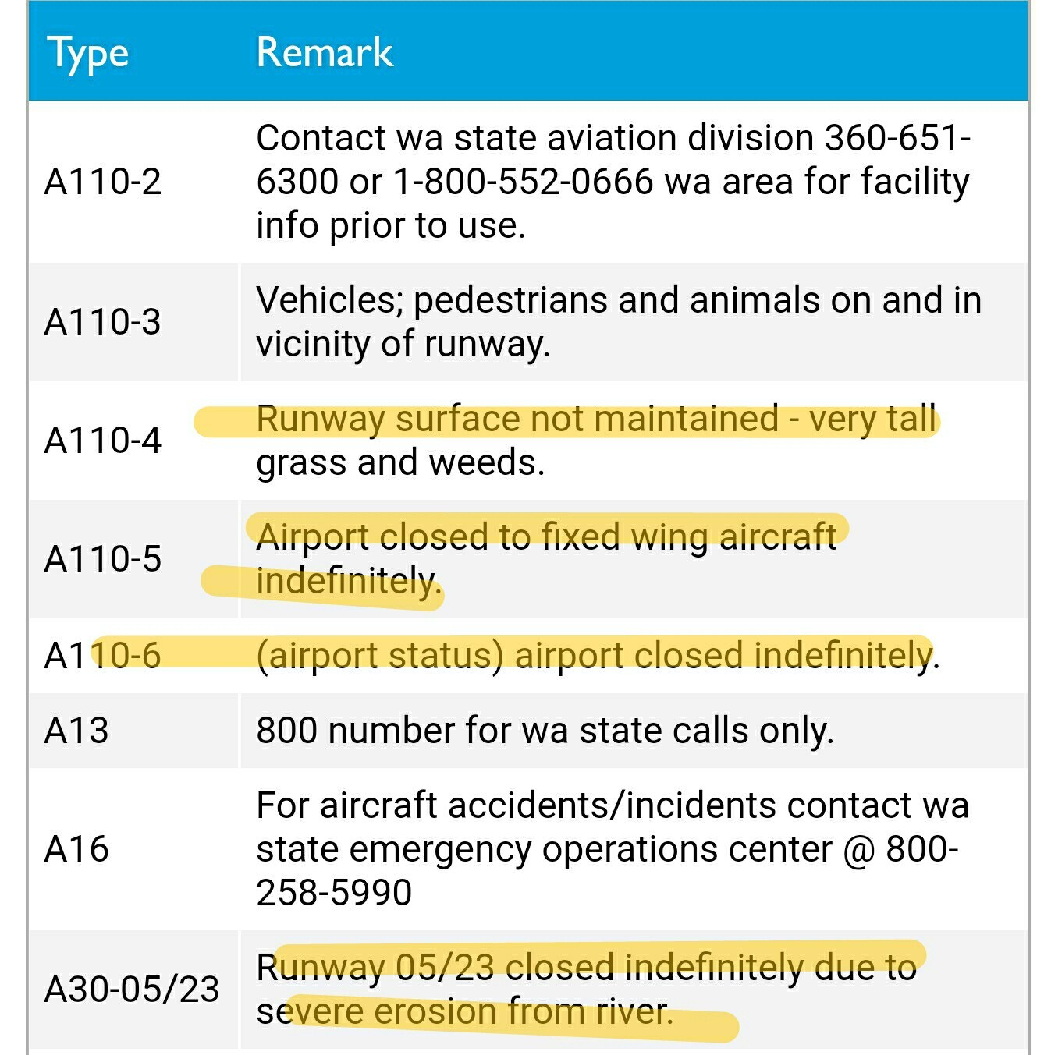
Task: Click the highlighted 'Runway surface not maintained' remark
Action: pos(595,420)
